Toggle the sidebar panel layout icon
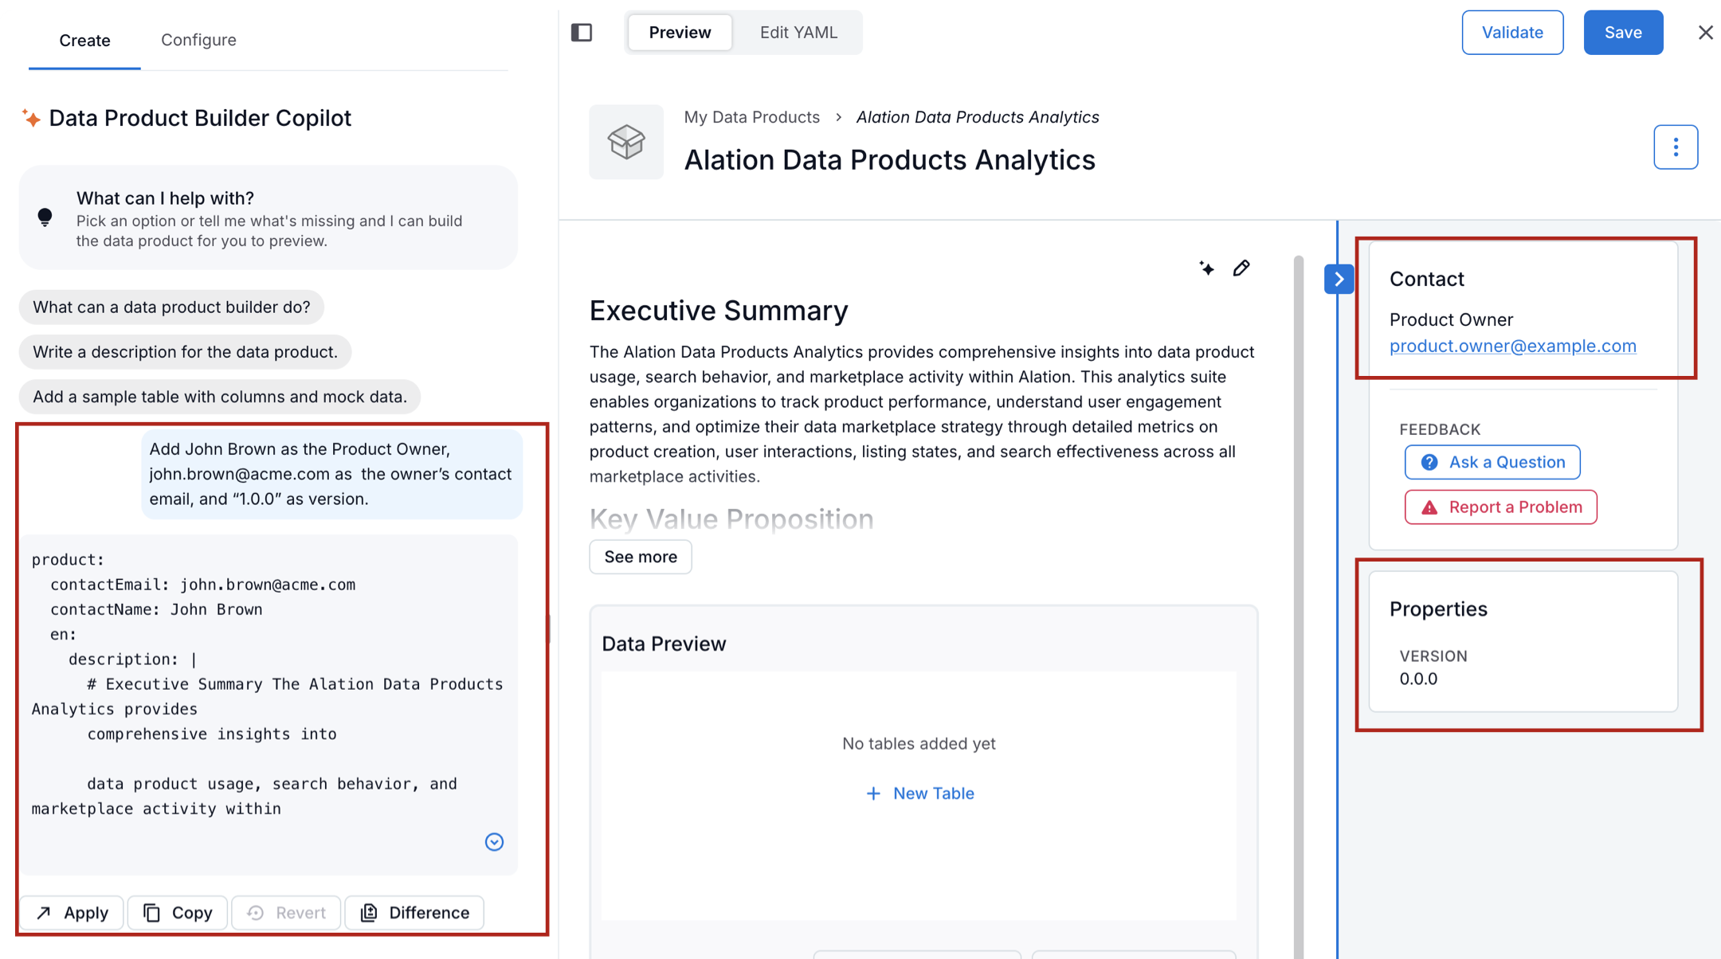Image resolution: width=1721 pixels, height=959 pixels. pos(582,33)
